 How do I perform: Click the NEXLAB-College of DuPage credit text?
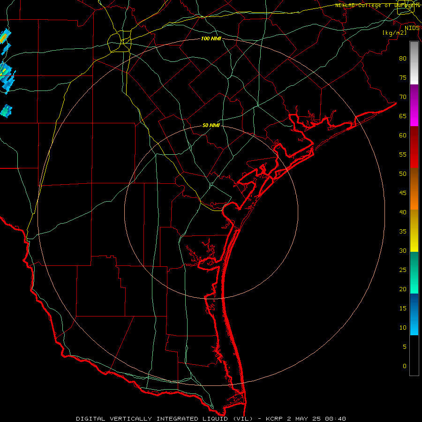(x=377, y=5)
